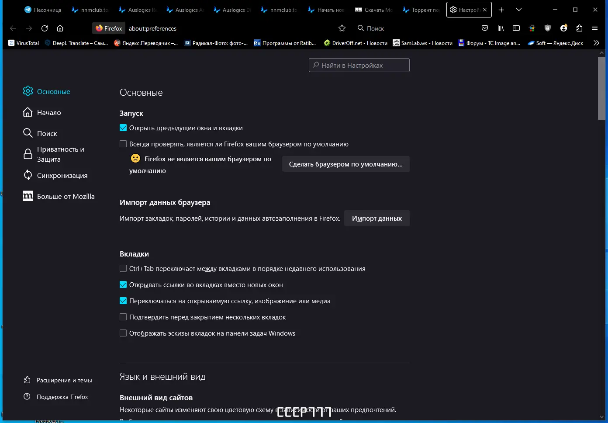The height and width of the screenshot is (423, 608).
Task: Enable Ctrl+Tab switching by recent usage
Action: point(123,268)
